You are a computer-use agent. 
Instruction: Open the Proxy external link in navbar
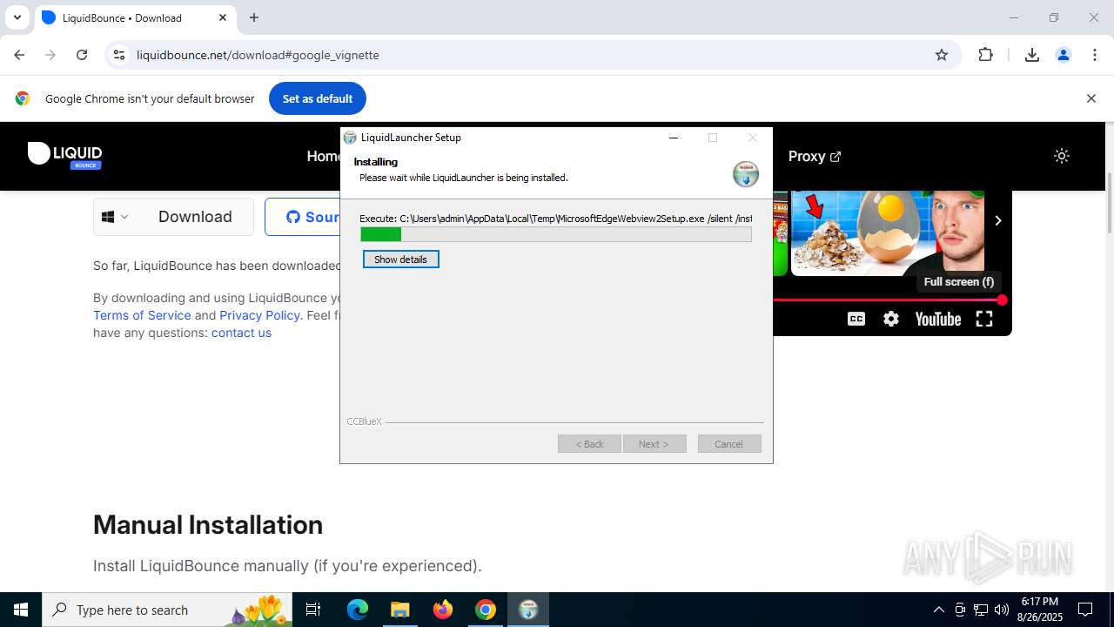(x=814, y=157)
